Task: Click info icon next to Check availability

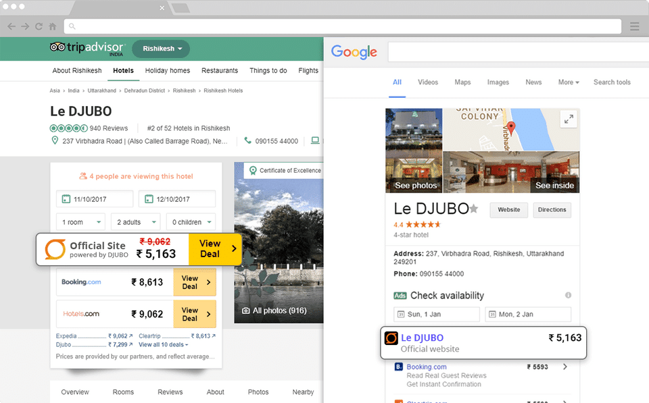Action: point(569,295)
